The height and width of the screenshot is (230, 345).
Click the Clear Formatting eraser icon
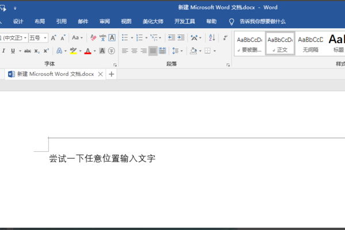[93, 38]
